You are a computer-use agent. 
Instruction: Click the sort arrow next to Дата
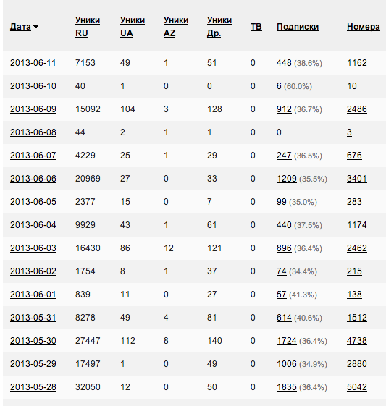tap(35, 27)
